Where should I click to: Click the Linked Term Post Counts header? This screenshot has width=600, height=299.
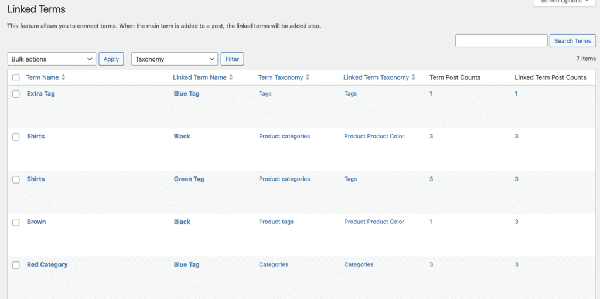tap(550, 77)
